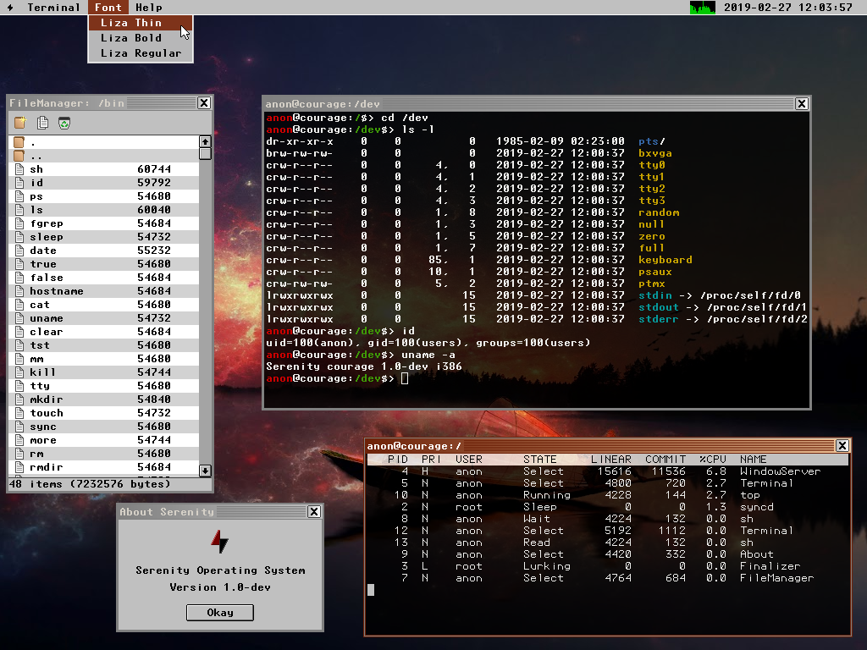Click the scroll down arrow in FileManager

[x=205, y=470]
